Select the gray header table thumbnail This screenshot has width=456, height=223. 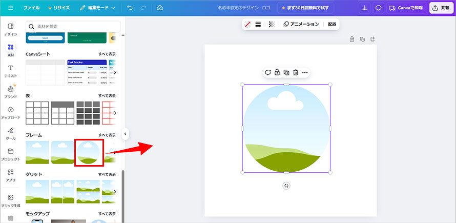coord(63,113)
